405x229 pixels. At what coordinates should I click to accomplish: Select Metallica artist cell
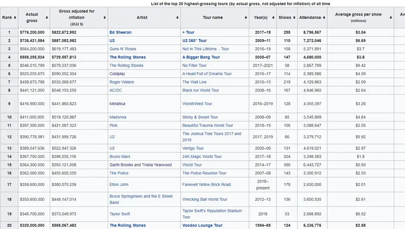point(144,103)
